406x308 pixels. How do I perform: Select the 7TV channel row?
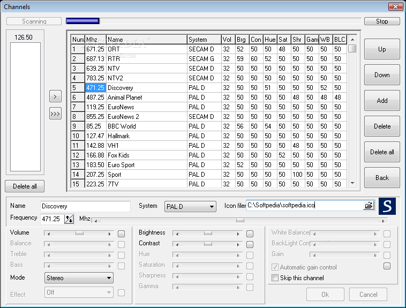click(209, 184)
